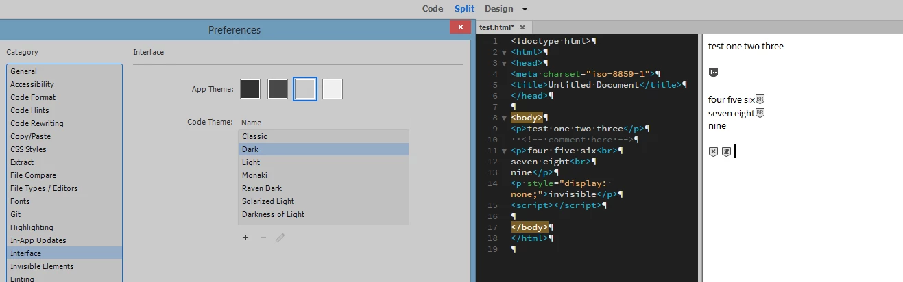The width and height of the screenshot is (903, 282).
Task: Click the opening body tag in code
Action: tap(527, 118)
